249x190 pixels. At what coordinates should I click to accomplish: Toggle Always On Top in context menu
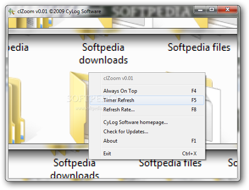(x=147, y=91)
